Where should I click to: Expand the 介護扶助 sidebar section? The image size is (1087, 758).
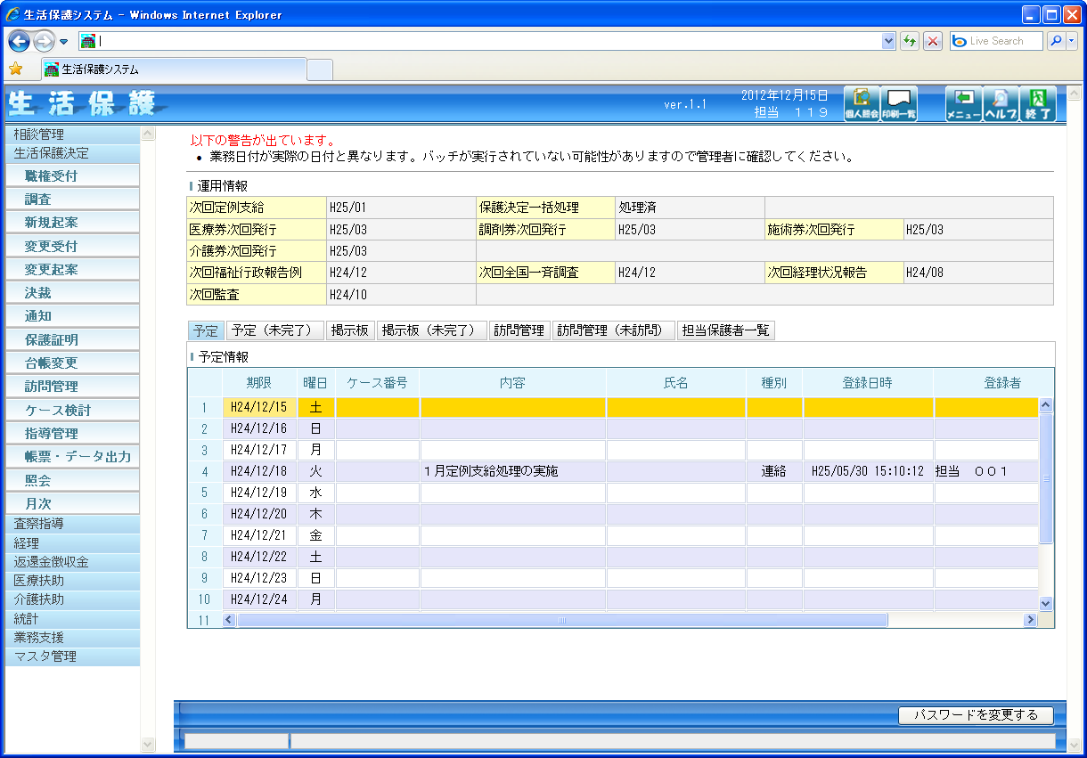point(72,599)
